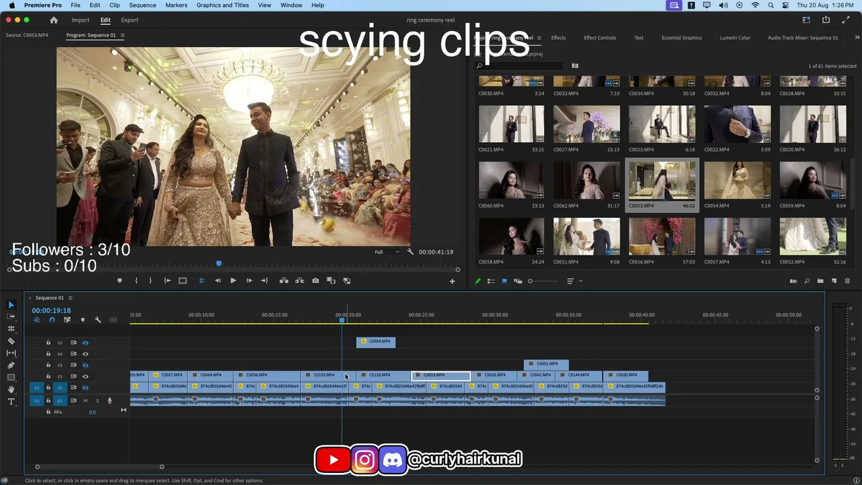The height and width of the screenshot is (485, 862).
Task: Click Extract button in program monitor
Action: (300, 281)
